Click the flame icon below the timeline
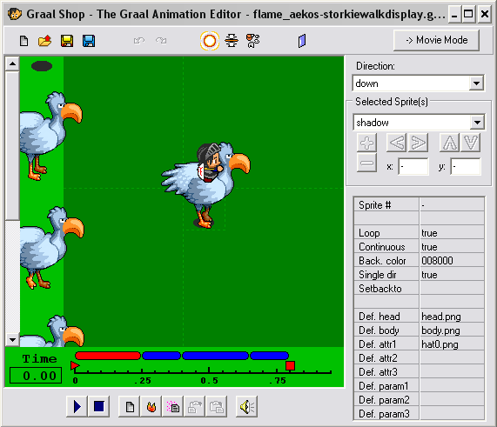497x427 pixels. [x=151, y=406]
